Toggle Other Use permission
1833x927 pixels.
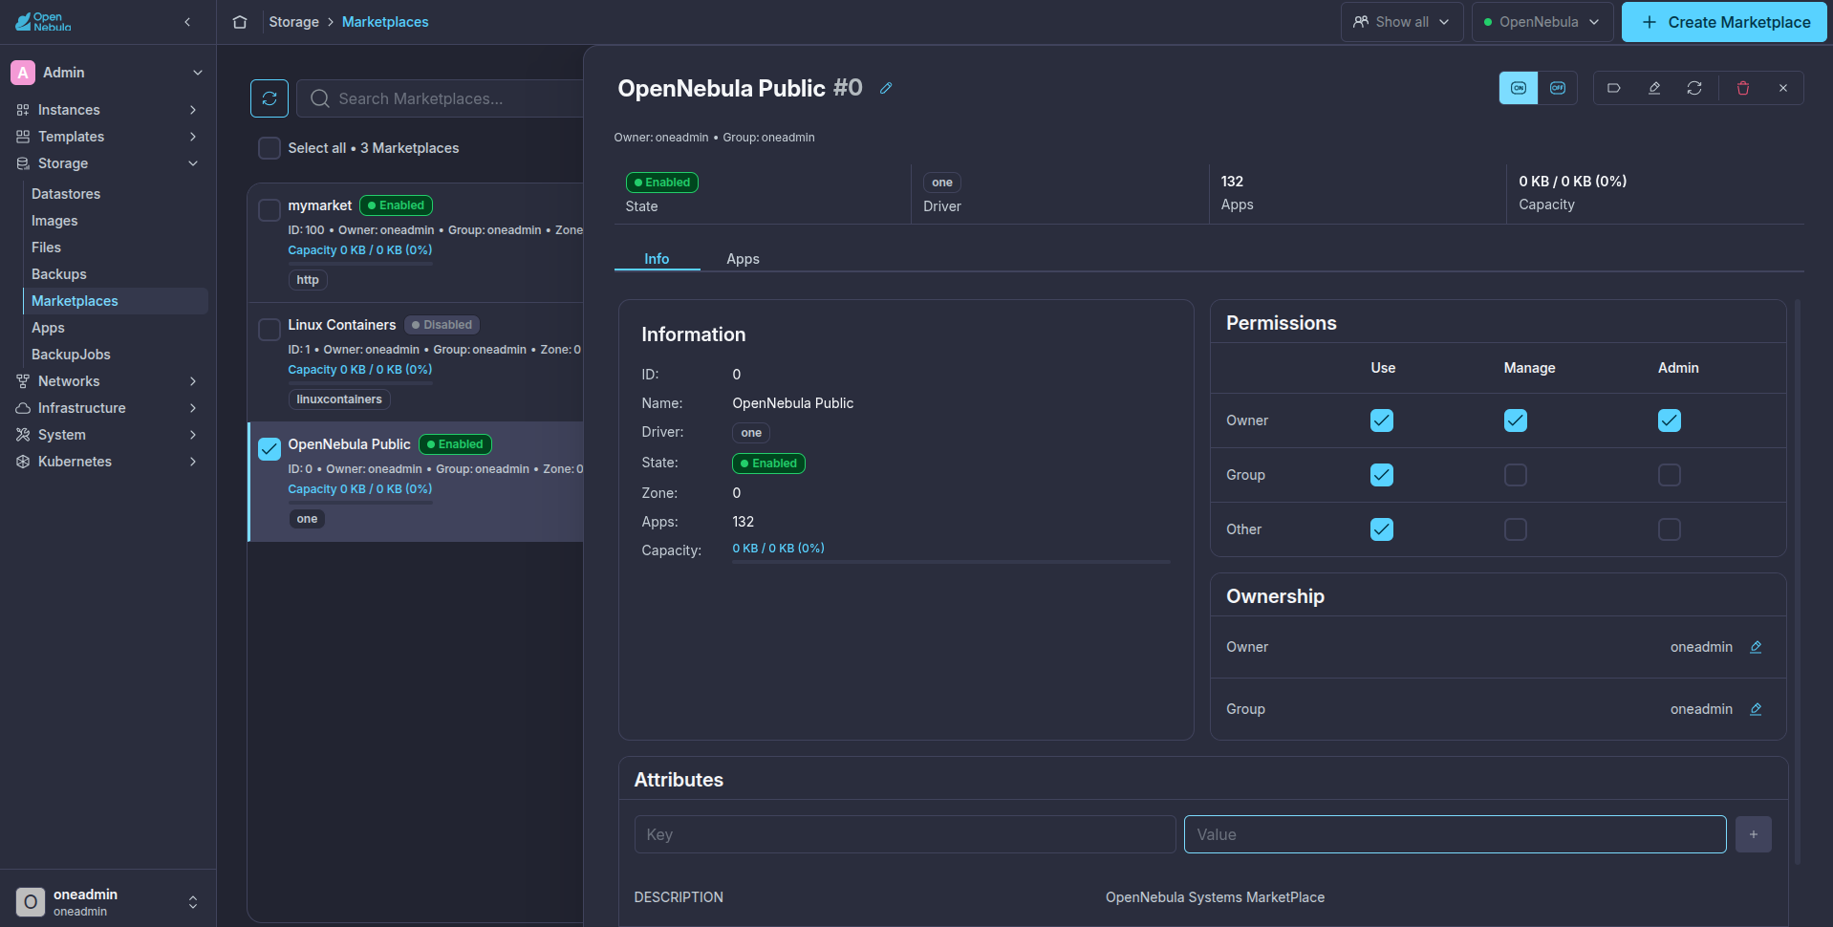(x=1382, y=529)
